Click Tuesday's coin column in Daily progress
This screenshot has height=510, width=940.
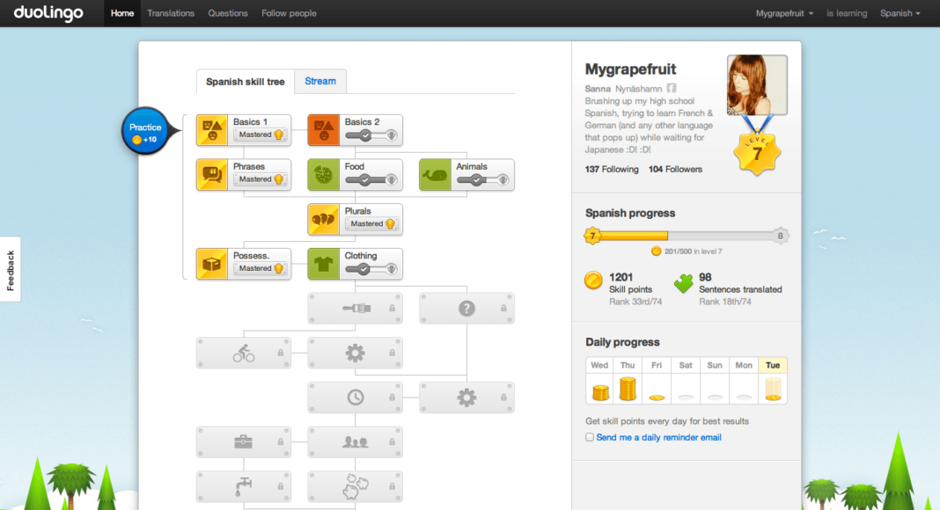point(774,389)
